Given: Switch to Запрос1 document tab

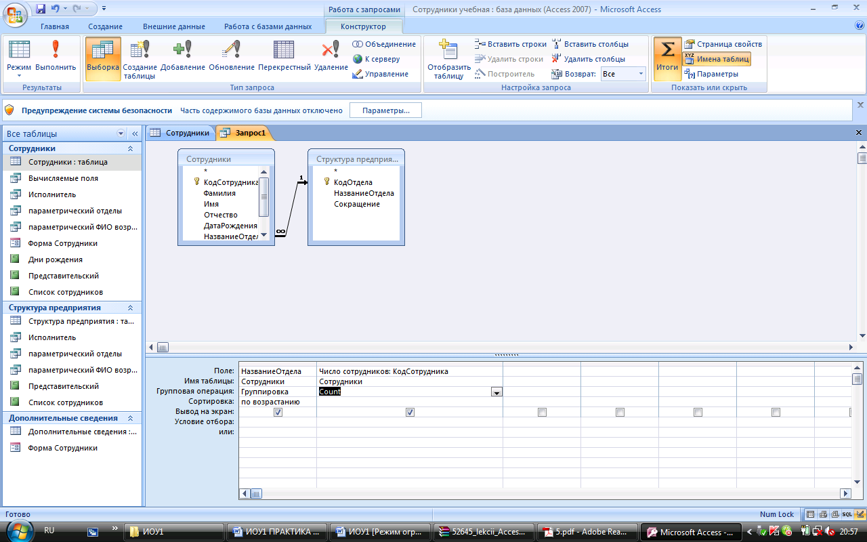Looking at the screenshot, I should (244, 133).
